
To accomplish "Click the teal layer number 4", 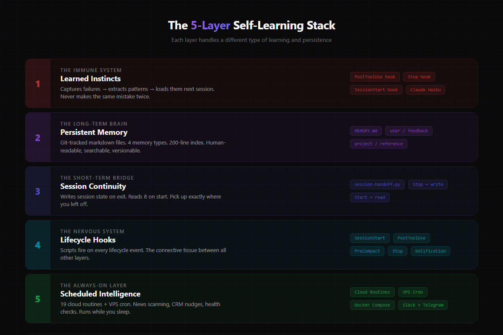I will pyautogui.click(x=38, y=245).
